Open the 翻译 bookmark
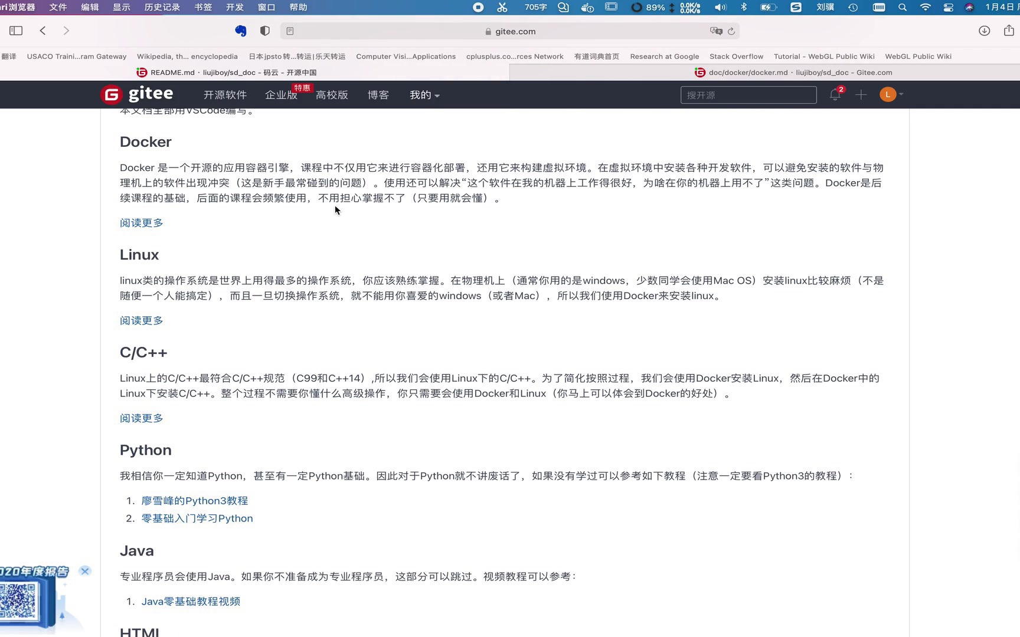This screenshot has height=637, width=1020. (9, 57)
